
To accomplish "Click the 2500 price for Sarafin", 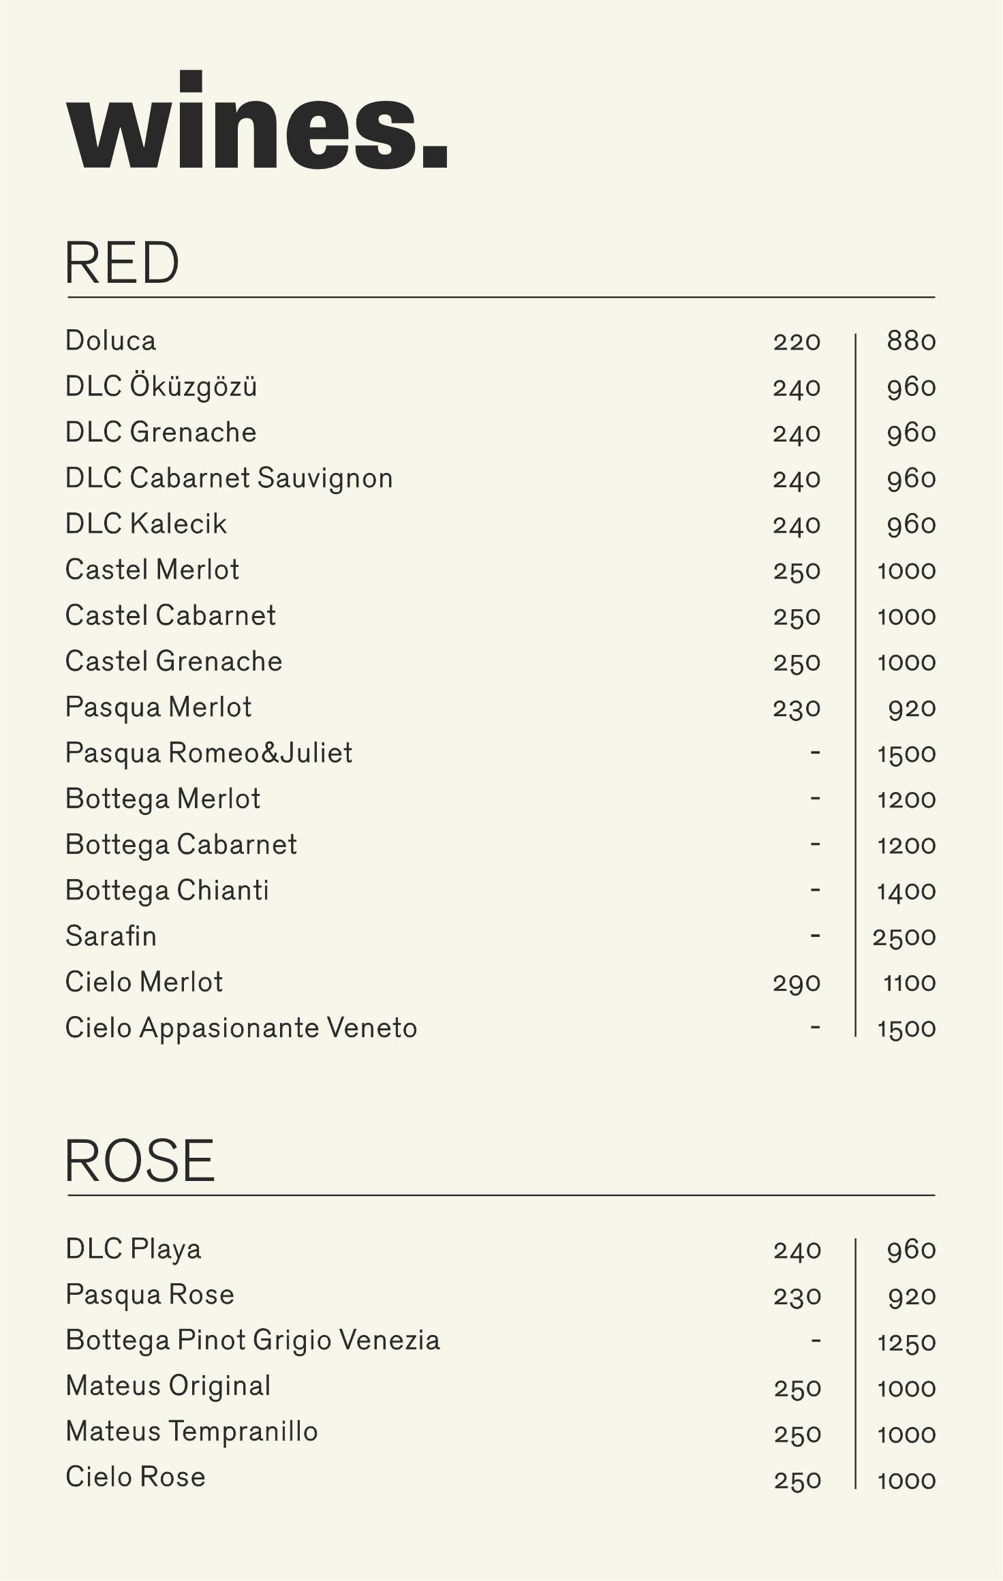I will pyautogui.click(x=904, y=938).
